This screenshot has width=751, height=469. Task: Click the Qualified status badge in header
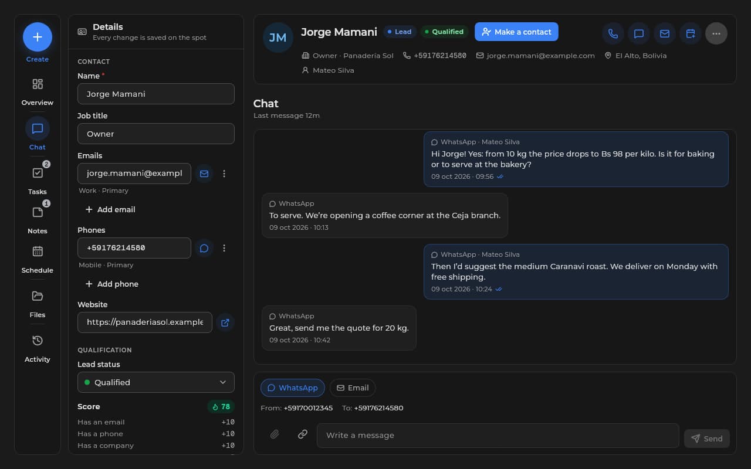pyautogui.click(x=444, y=32)
